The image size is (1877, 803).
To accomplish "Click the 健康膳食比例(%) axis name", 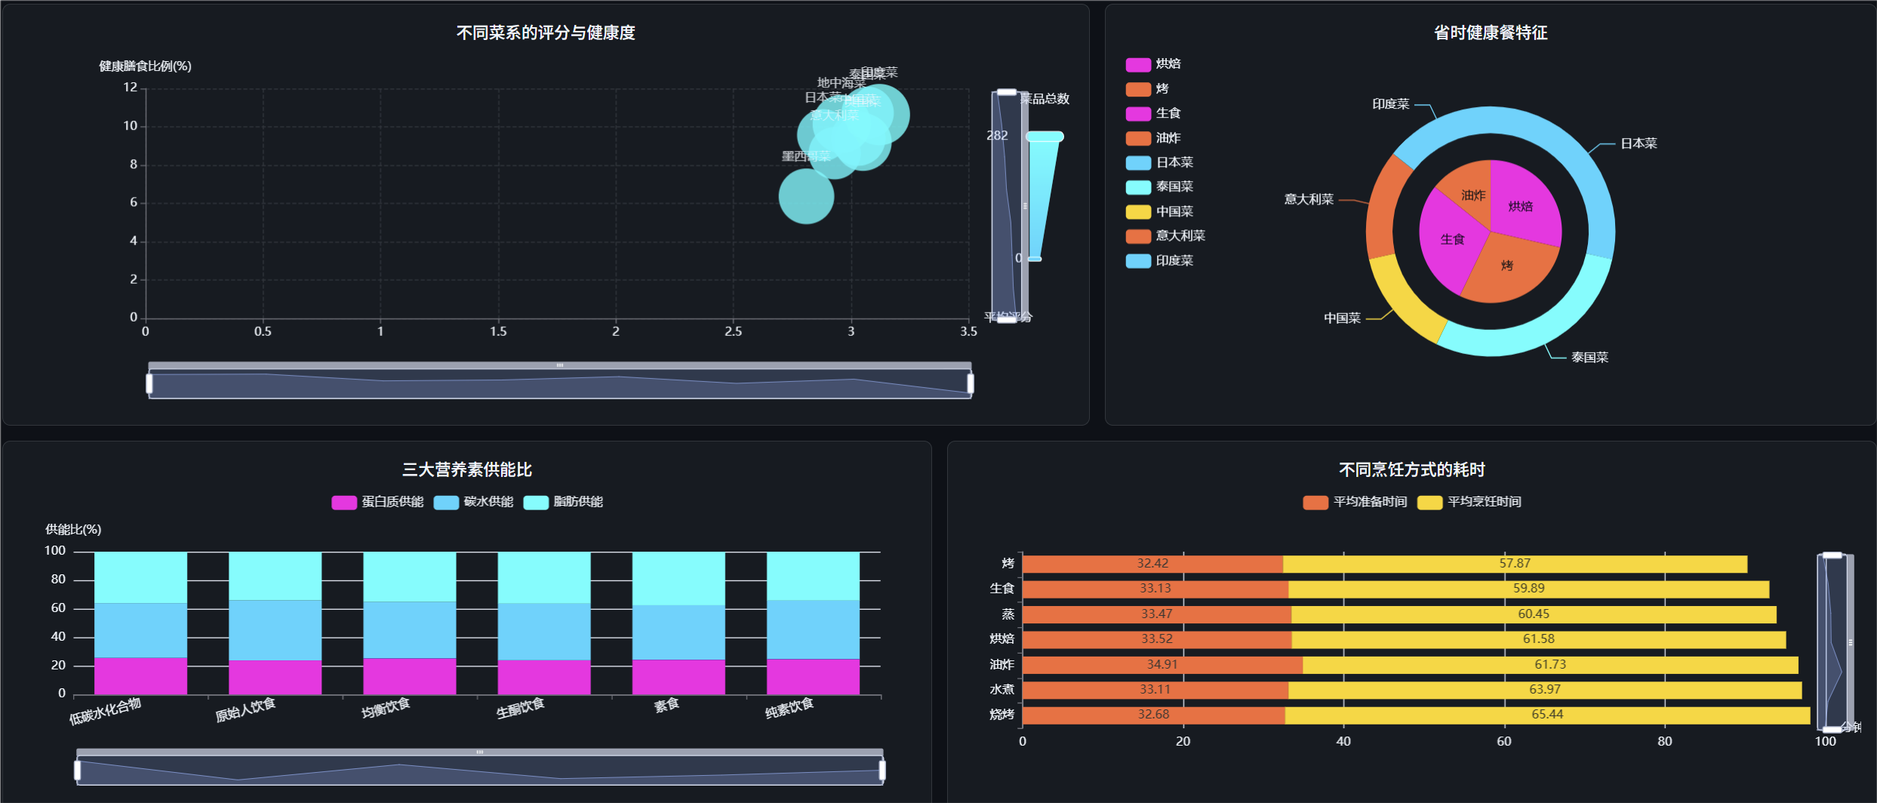I will tap(145, 66).
